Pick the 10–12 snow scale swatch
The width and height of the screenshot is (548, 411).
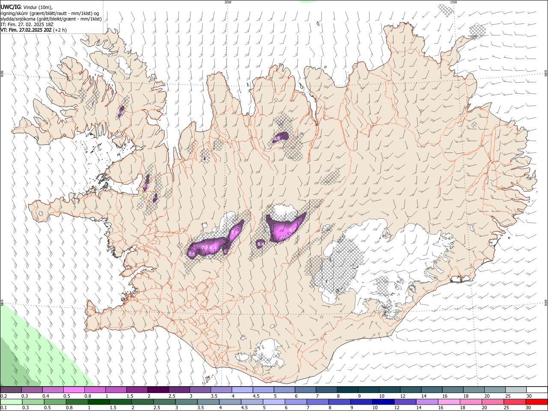coord(390,390)
